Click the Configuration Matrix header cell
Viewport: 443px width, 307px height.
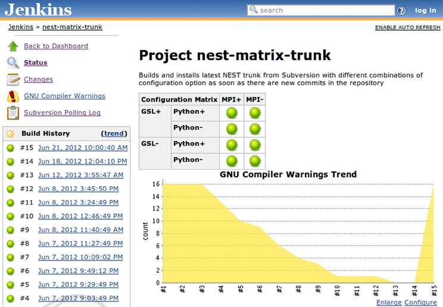(x=179, y=99)
